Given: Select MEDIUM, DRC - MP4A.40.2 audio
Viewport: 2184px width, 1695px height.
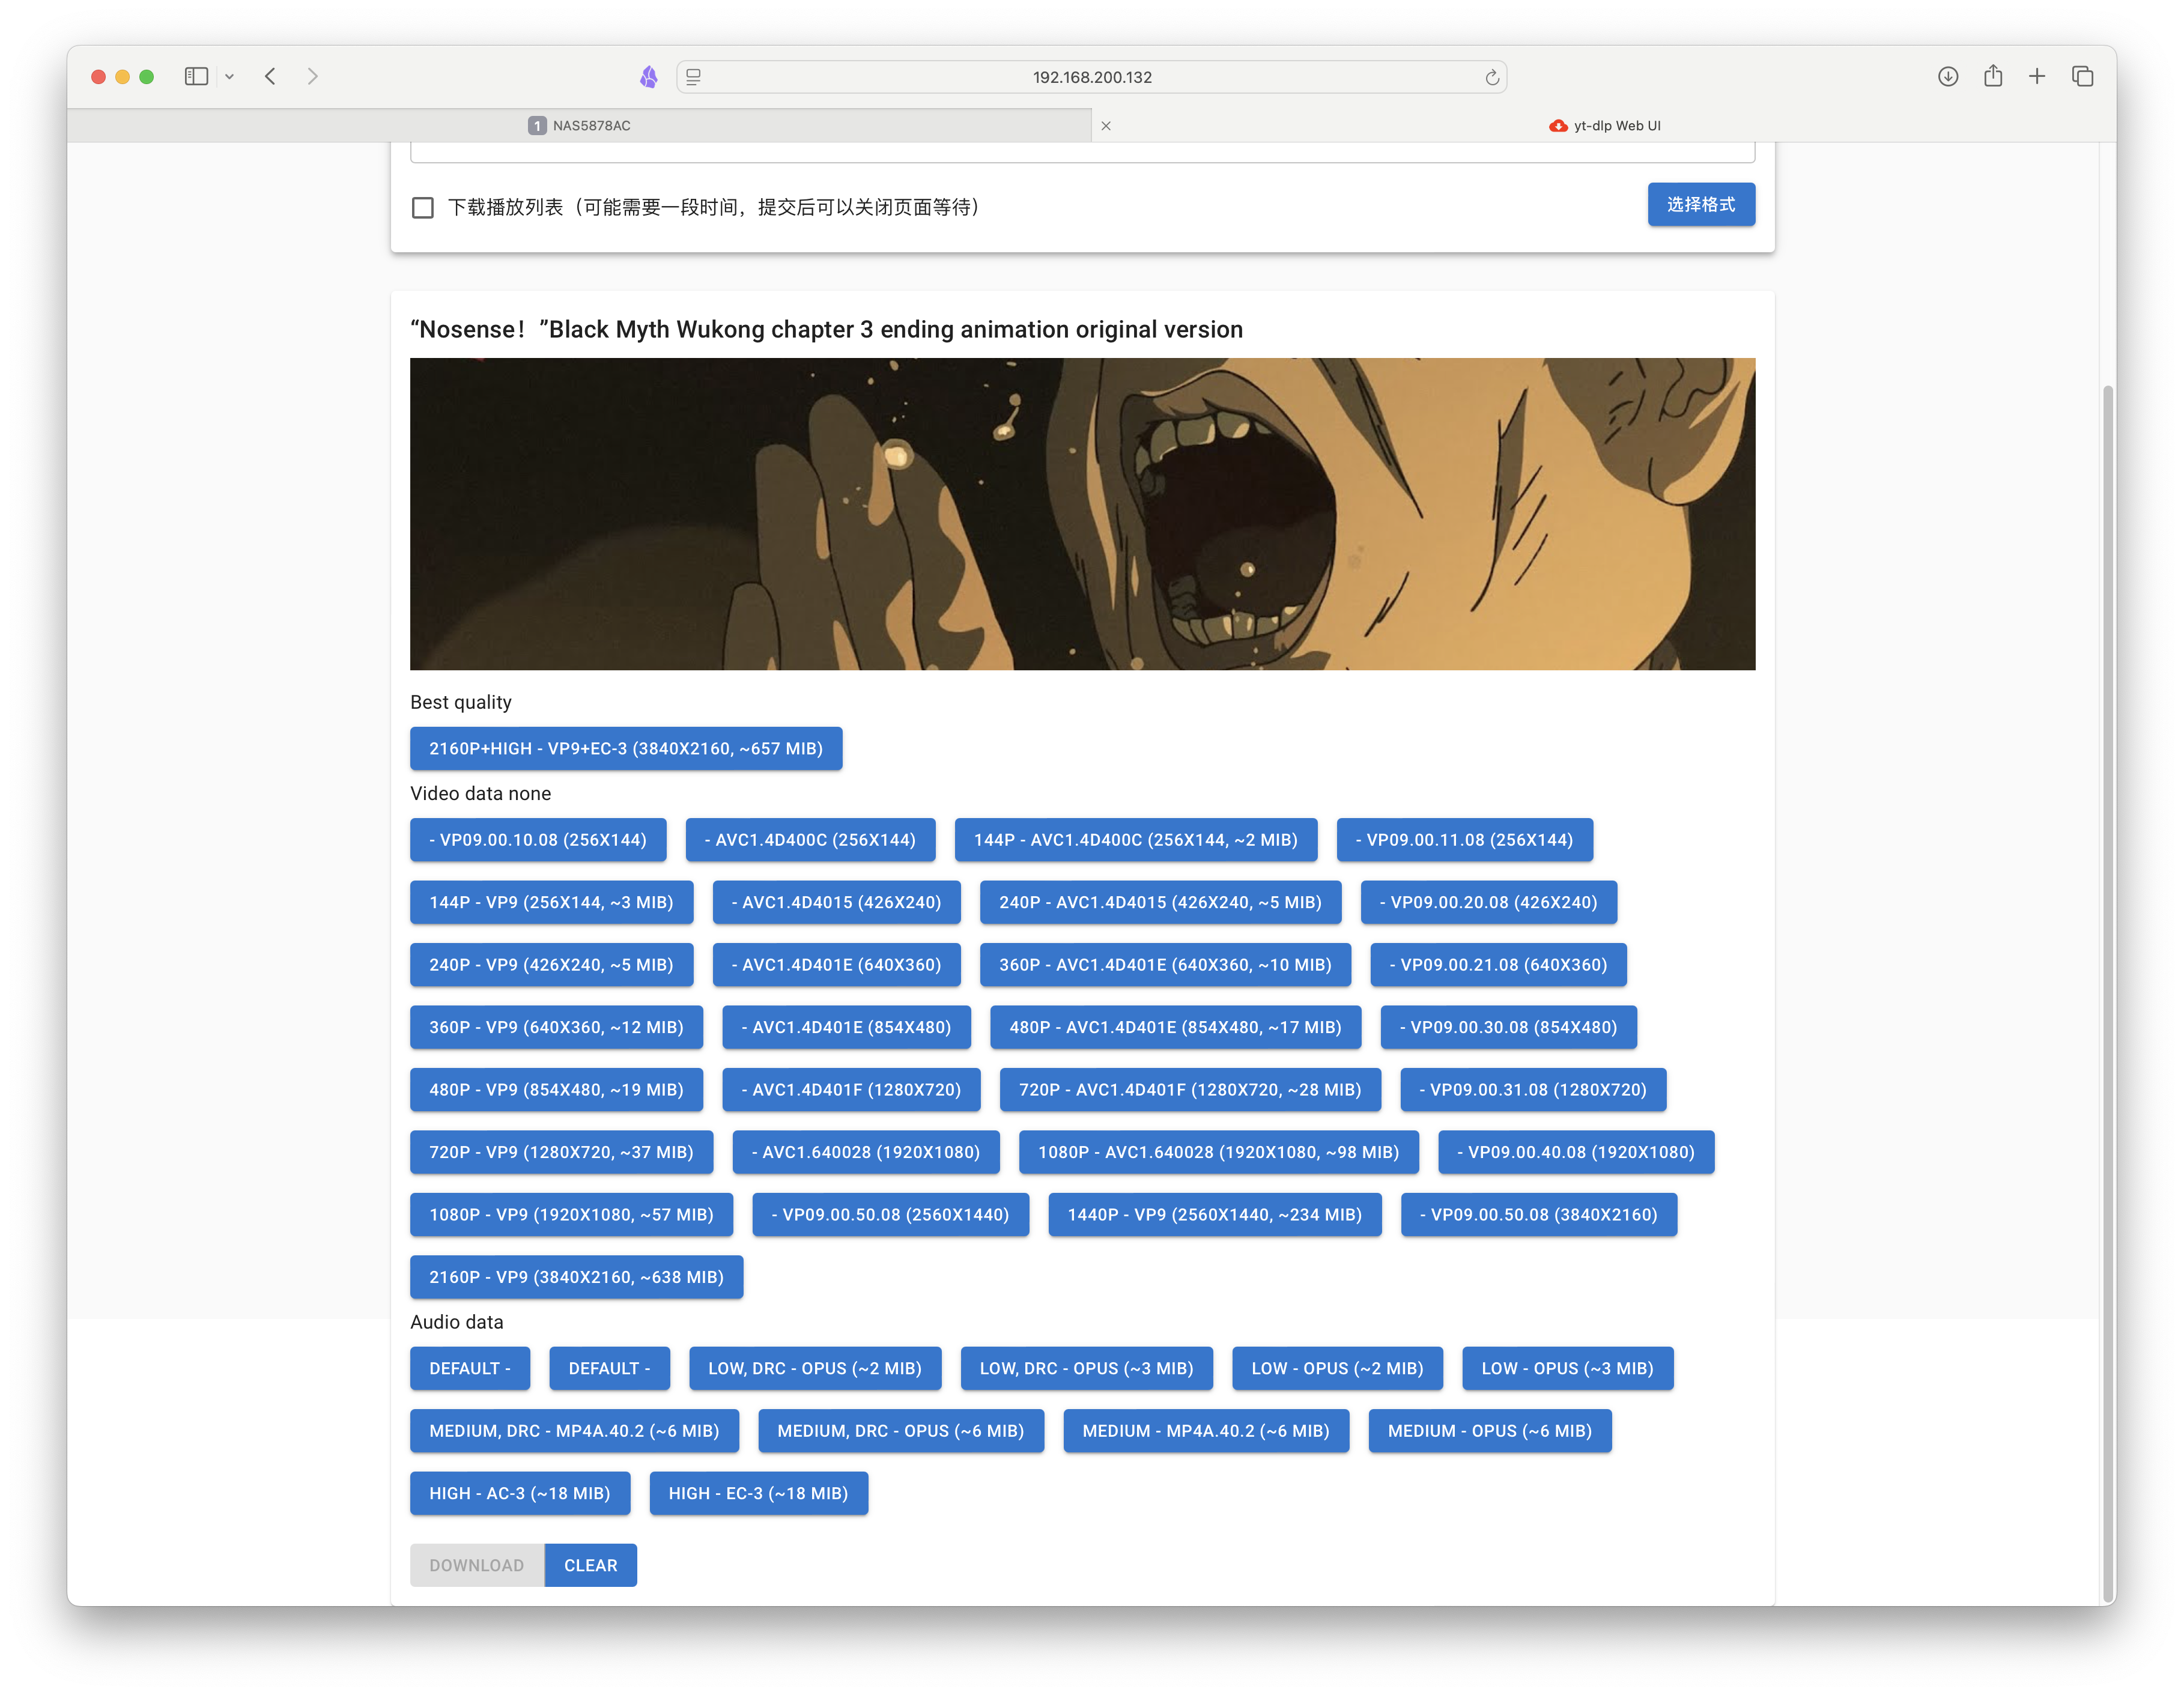Looking at the screenshot, I should [574, 1432].
